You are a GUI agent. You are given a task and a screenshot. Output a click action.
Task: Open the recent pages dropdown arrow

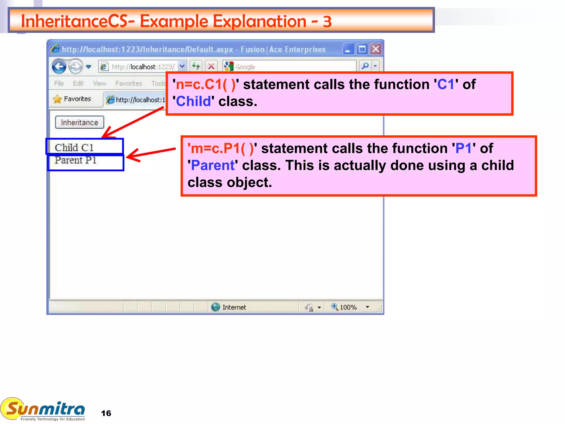coord(89,67)
